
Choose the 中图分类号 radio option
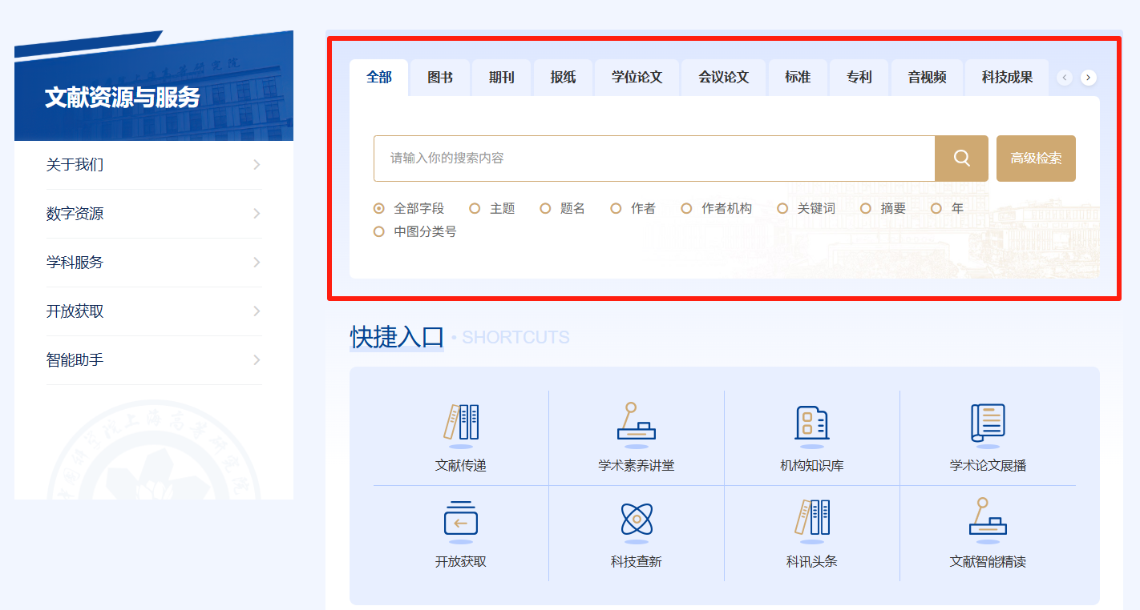tap(379, 232)
